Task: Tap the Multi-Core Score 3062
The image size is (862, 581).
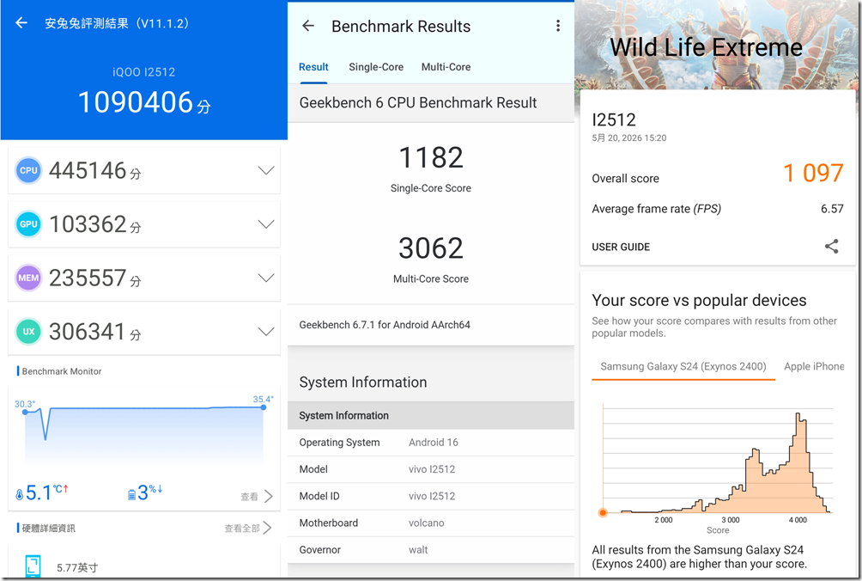Action: click(431, 248)
